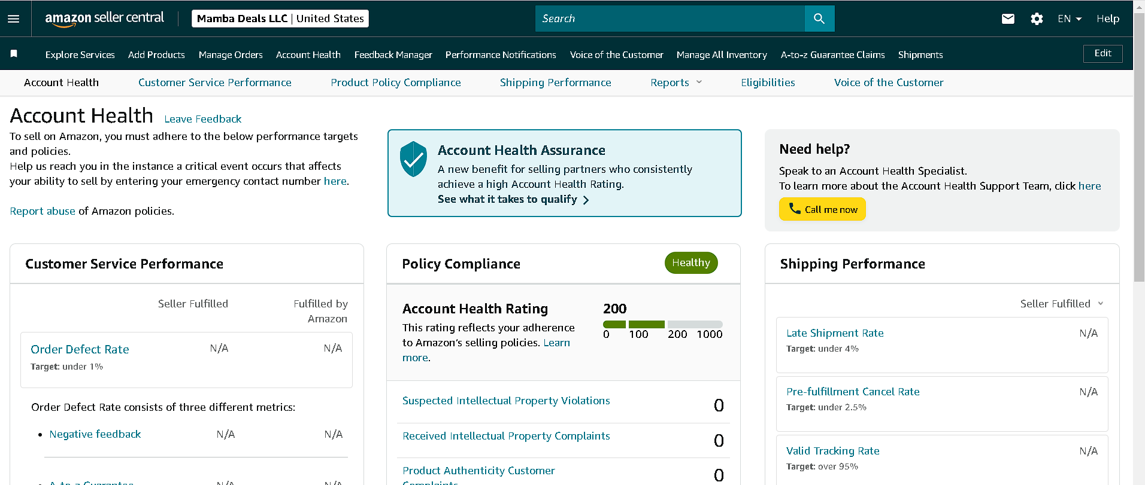The height and width of the screenshot is (485, 1145).
Task: Click See what it takes to qualify
Action: (x=507, y=199)
